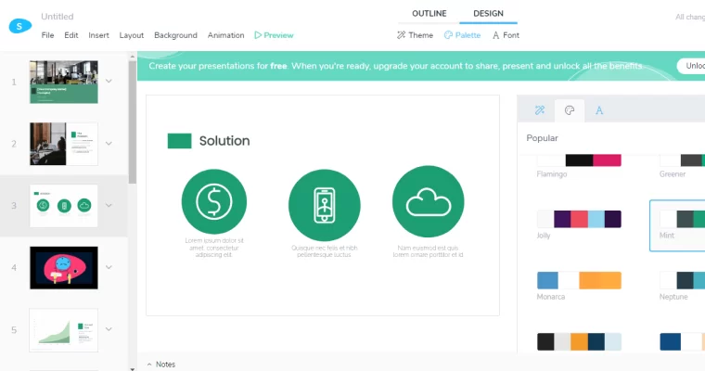Click the cloud circle icon on slide

(x=428, y=201)
